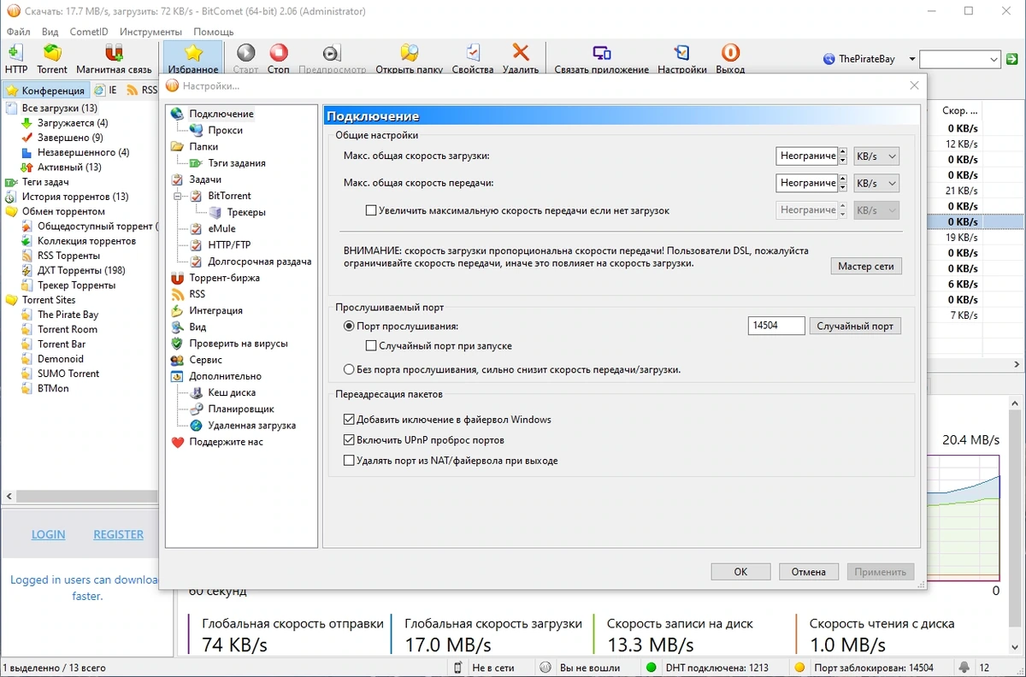Select Без порта прослушивания radio button
The image size is (1026, 677).
(349, 369)
